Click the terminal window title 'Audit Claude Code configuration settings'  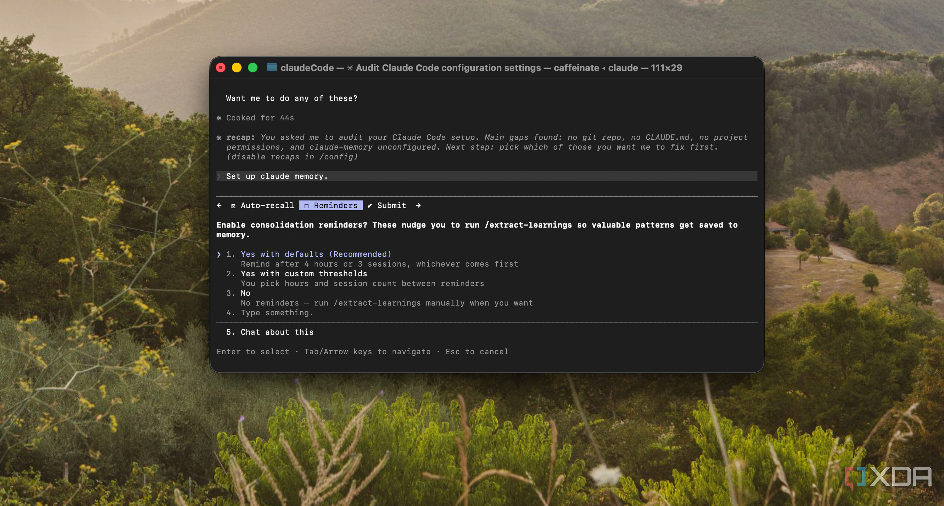pyautogui.click(x=448, y=68)
